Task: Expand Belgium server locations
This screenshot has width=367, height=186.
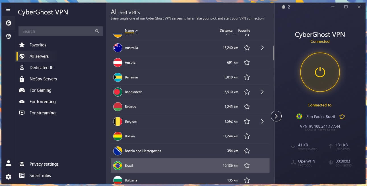Action: [x=262, y=121]
